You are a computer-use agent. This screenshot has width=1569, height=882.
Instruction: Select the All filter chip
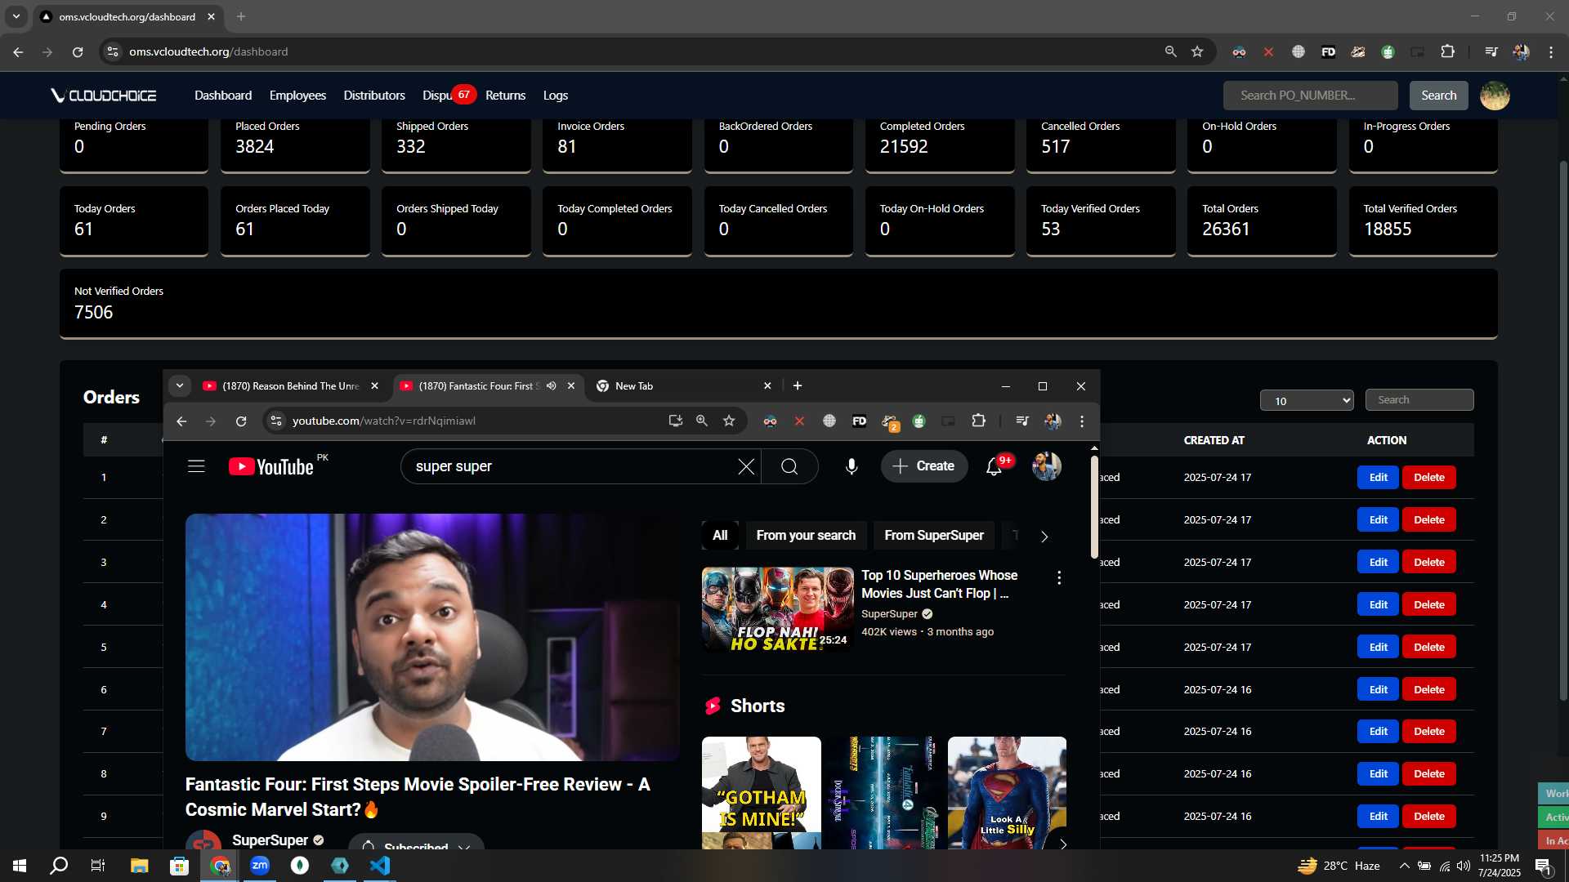point(720,535)
